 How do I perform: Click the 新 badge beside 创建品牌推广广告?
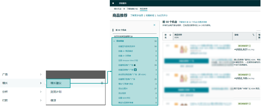[x=135, y=70]
